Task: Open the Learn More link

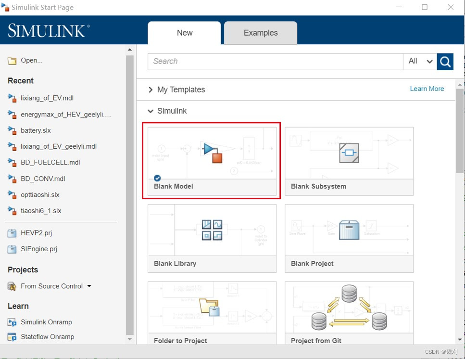Action: (427, 89)
